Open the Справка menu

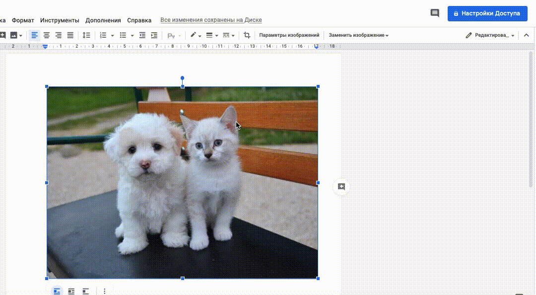[x=139, y=20]
